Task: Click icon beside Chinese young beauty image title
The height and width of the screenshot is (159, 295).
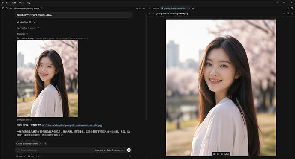Action: (41, 8)
